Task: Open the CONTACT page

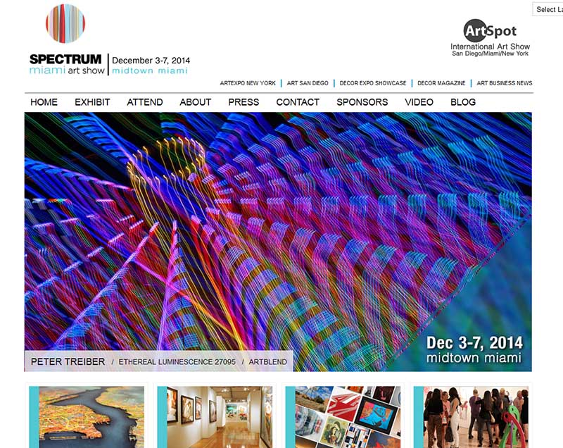Action: point(298,102)
